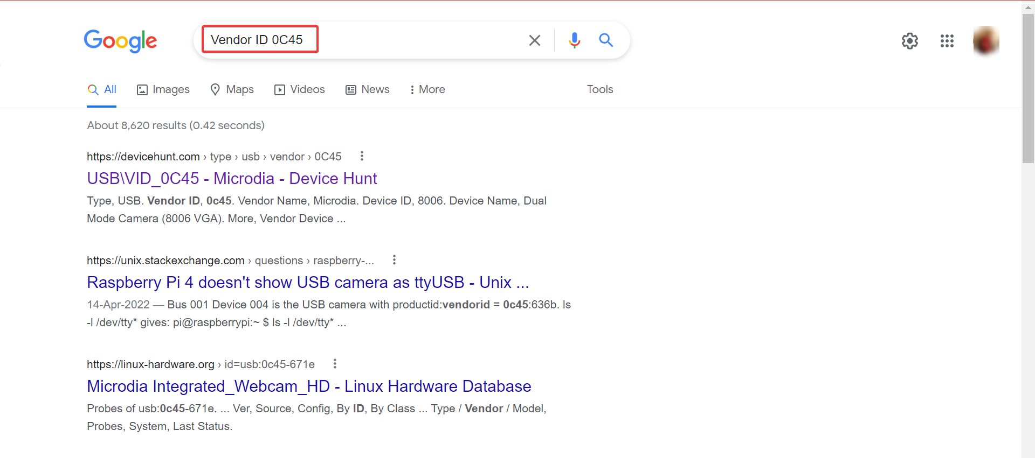Open three-dot menu for devicehunt.com result

(362, 156)
